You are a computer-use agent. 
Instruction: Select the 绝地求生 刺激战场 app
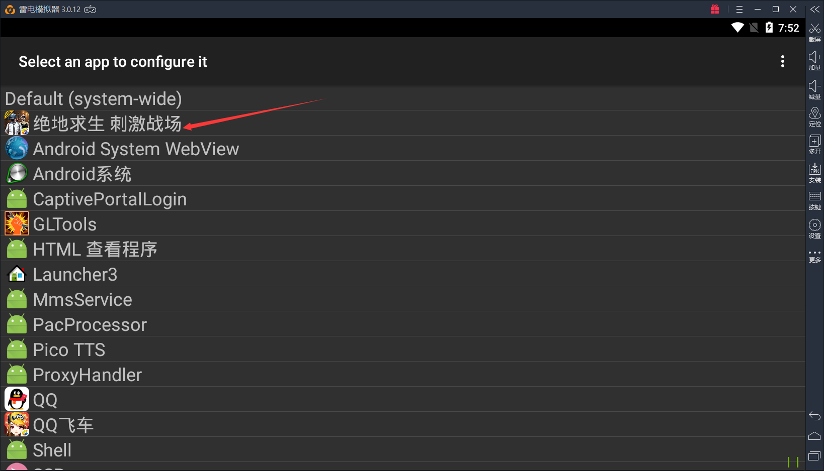(107, 124)
